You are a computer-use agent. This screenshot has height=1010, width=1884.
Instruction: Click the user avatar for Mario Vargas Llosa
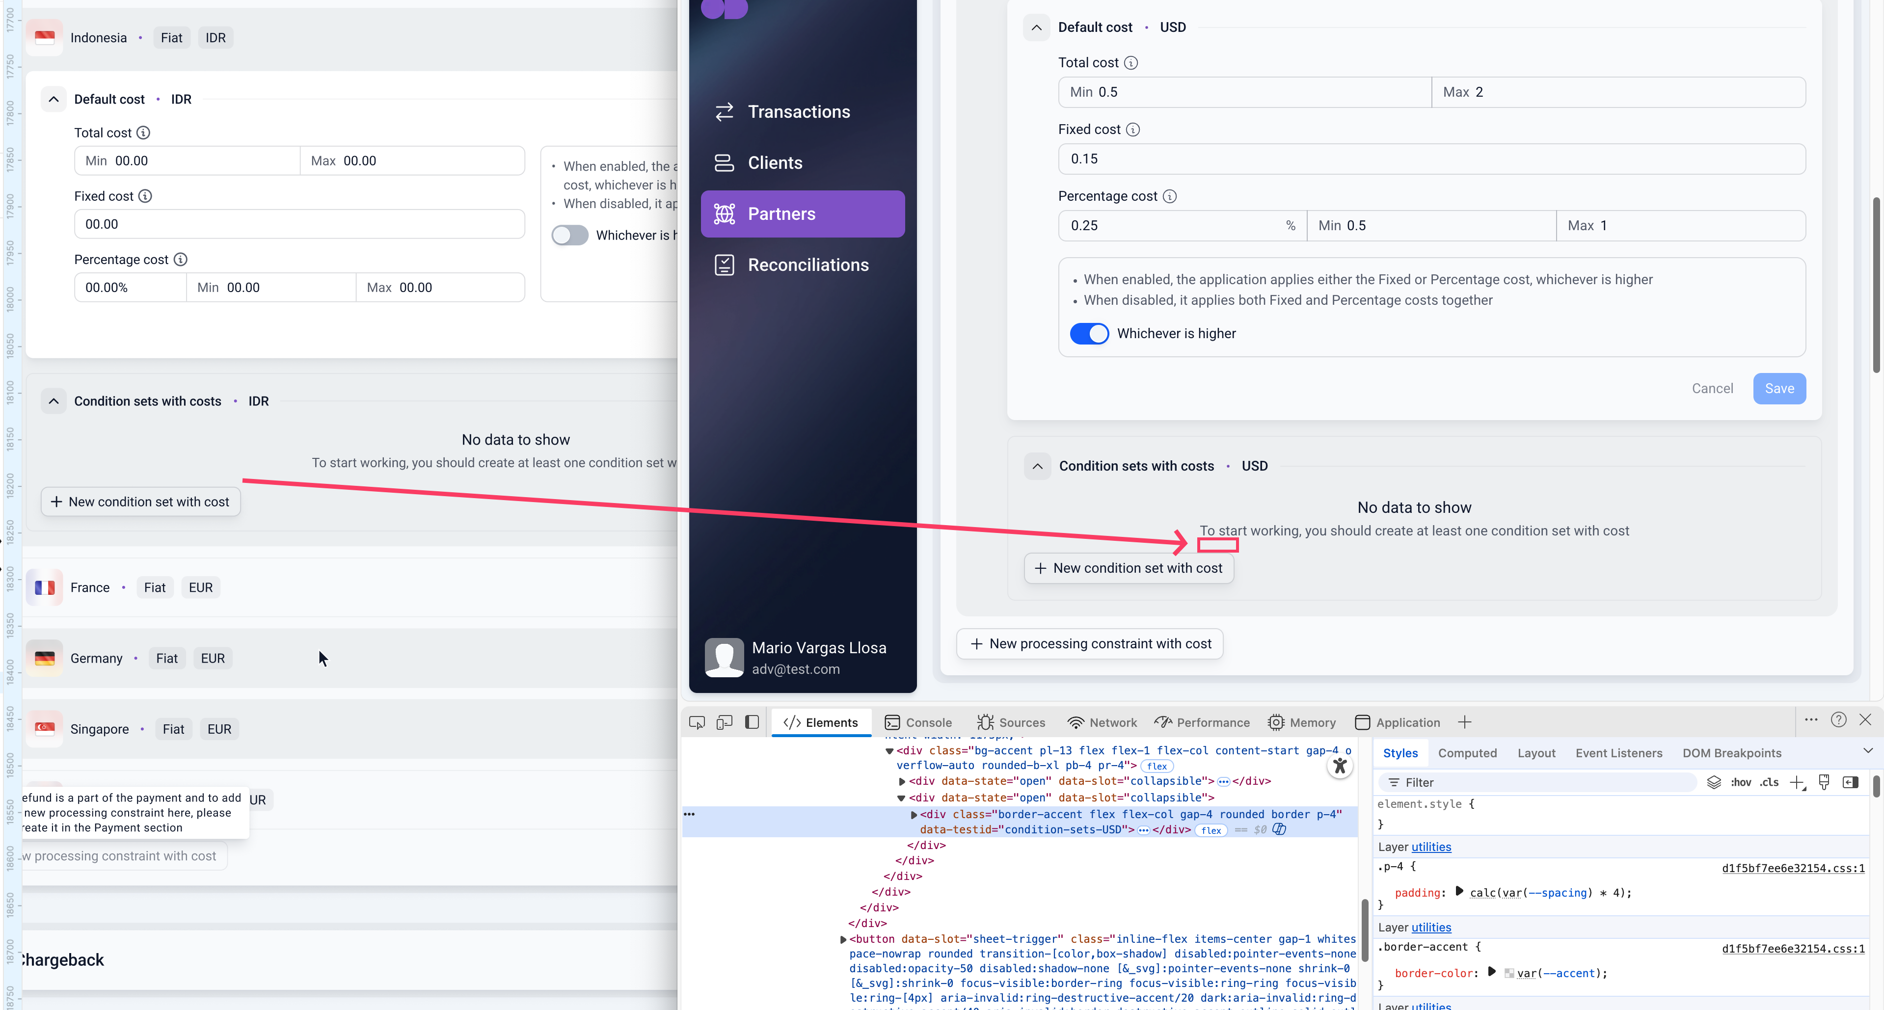tap(724, 658)
